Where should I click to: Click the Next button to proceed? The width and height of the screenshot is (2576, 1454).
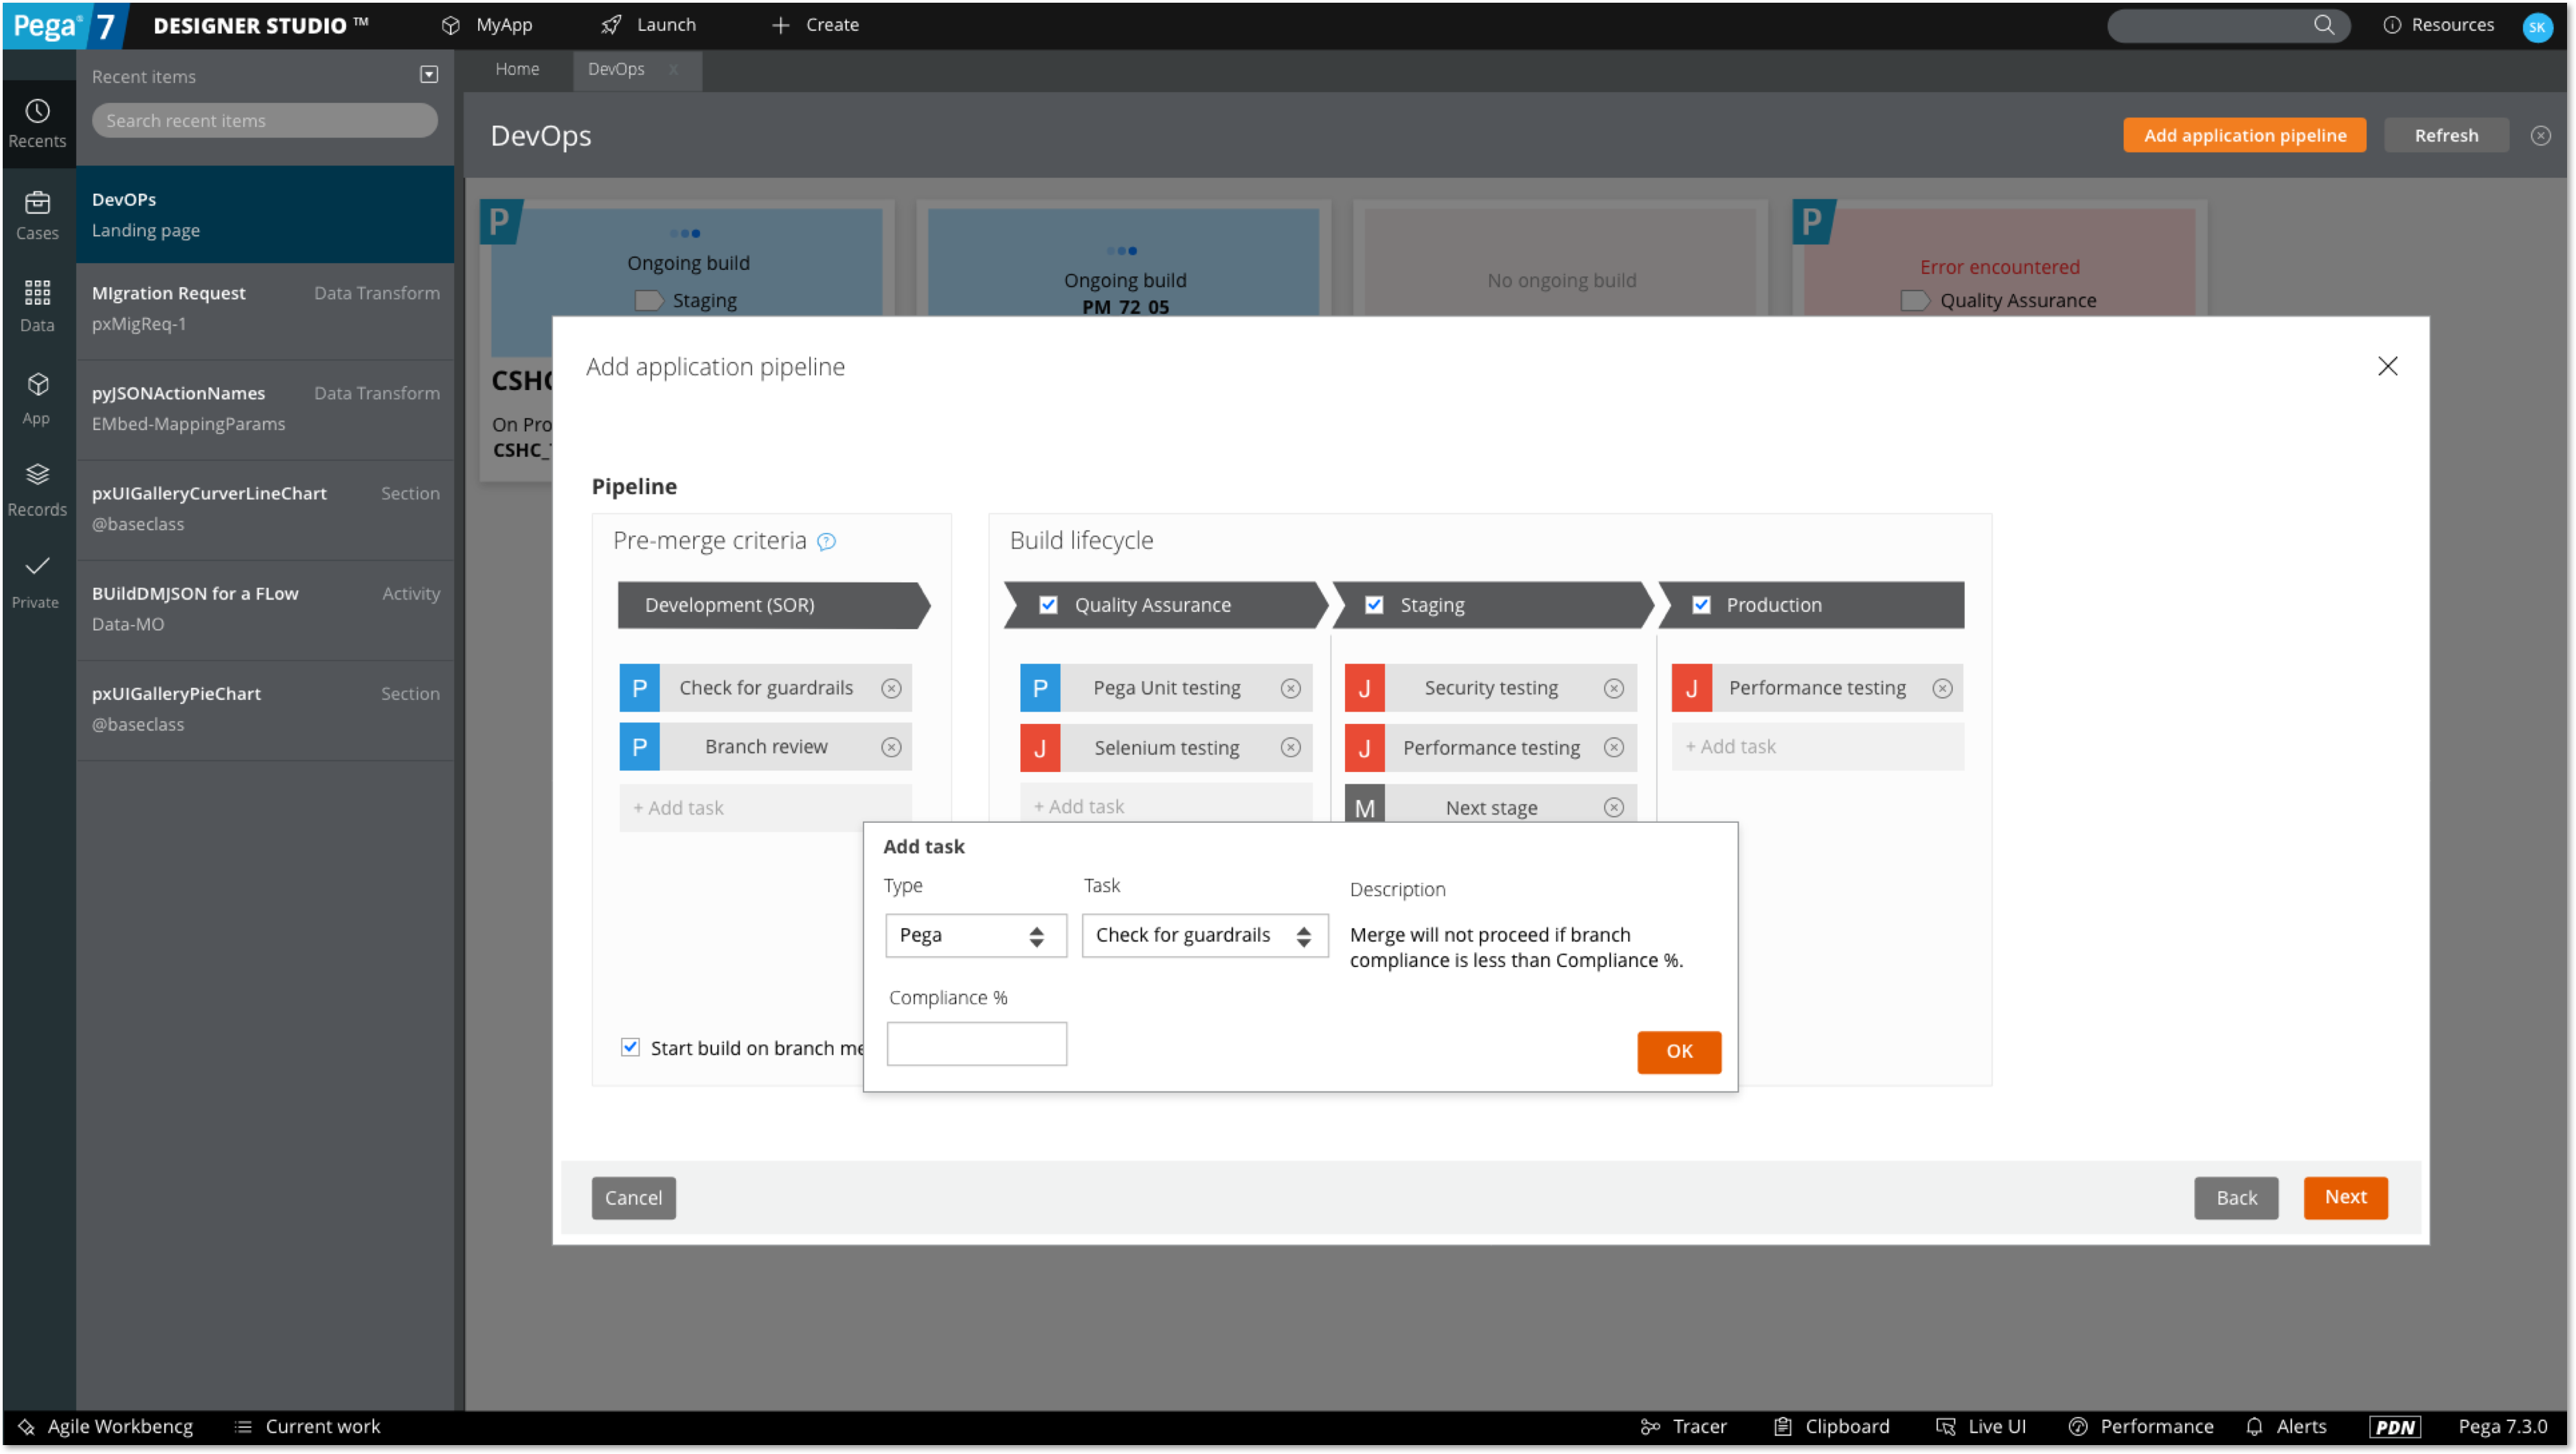(x=2346, y=1196)
